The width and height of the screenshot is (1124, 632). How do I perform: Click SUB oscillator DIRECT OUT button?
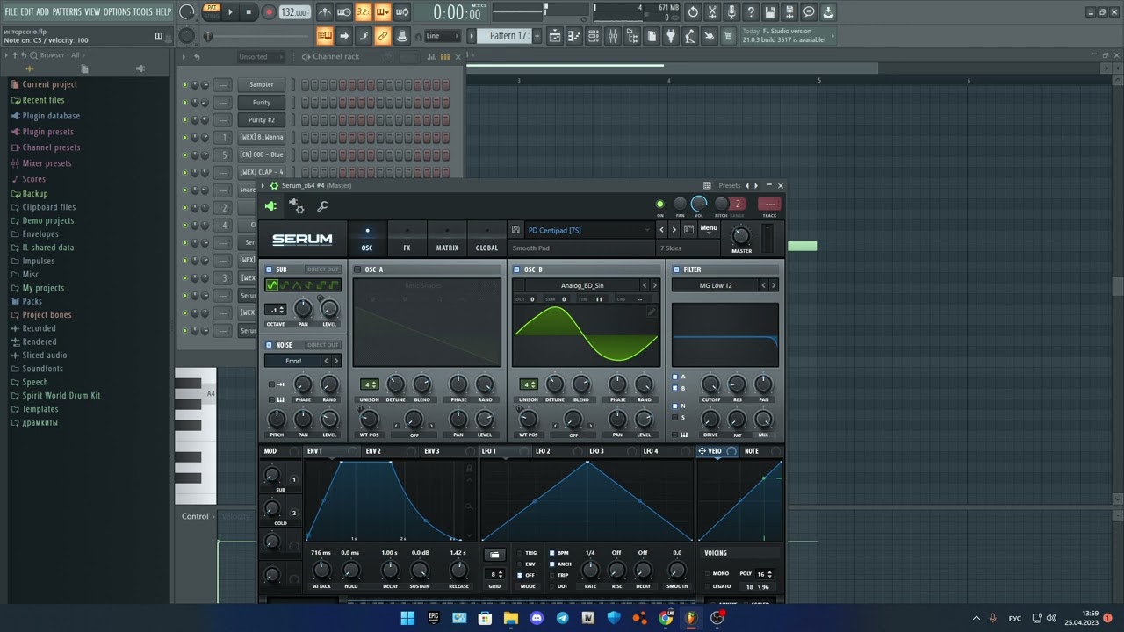coord(322,269)
